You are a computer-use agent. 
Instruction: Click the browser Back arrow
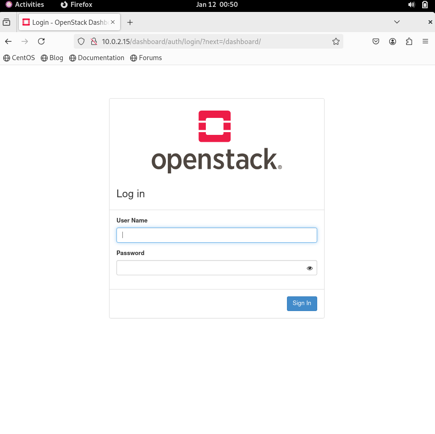tap(8, 41)
